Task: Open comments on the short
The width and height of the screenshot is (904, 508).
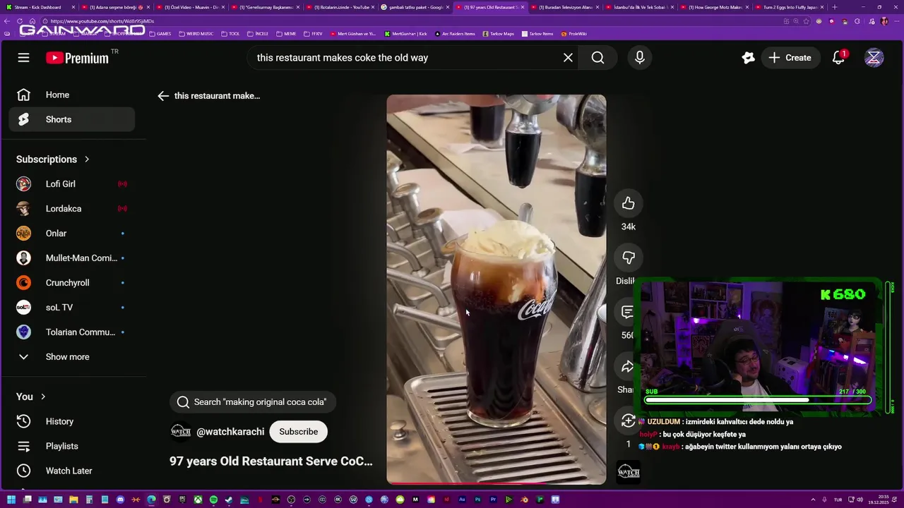Action: coord(627,312)
